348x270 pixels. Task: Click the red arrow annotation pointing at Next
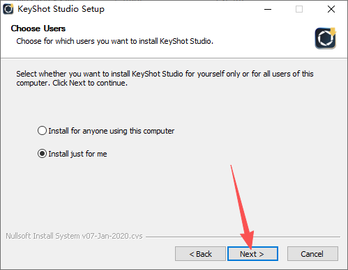pyautogui.click(x=242, y=207)
